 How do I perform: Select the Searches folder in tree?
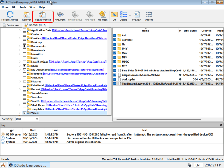pos(37,97)
